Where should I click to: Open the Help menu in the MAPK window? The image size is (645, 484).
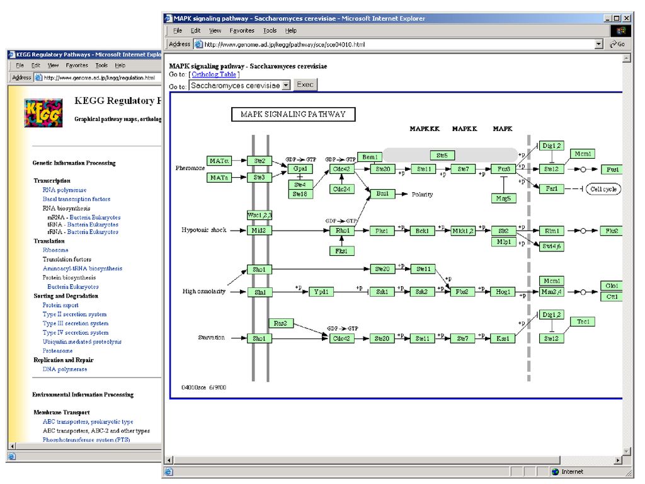coord(291,30)
